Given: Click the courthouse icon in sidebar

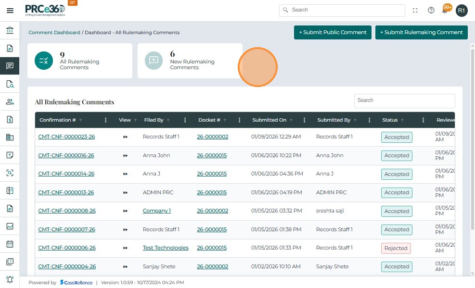Looking at the screenshot, I should (10, 31).
